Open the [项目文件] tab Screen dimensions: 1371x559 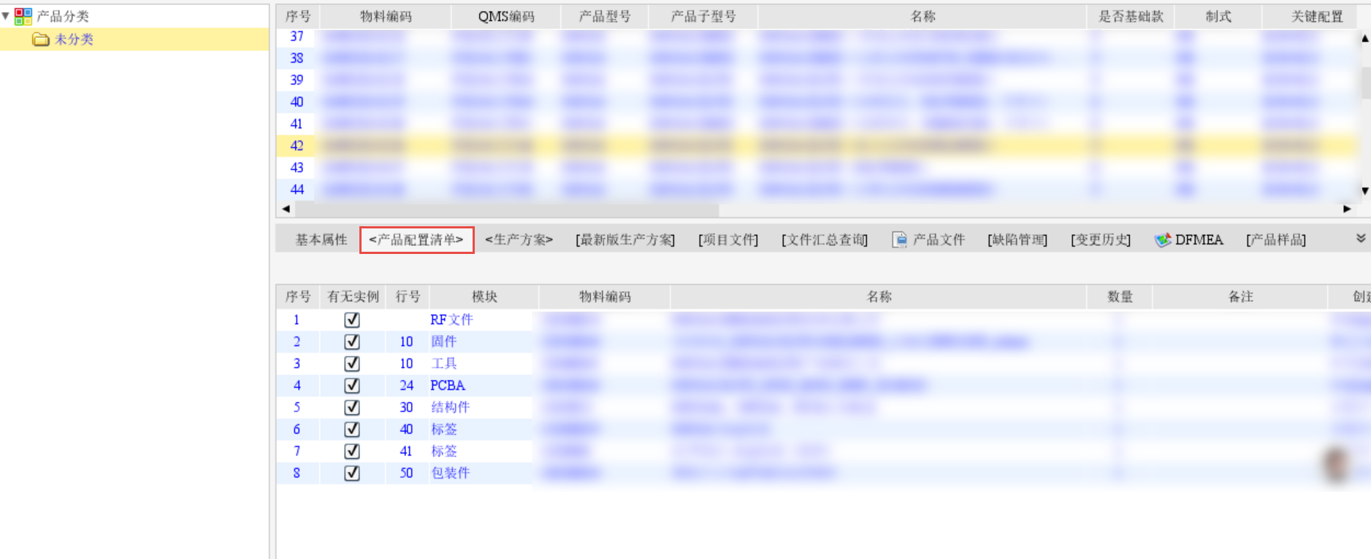click(728, 239)
